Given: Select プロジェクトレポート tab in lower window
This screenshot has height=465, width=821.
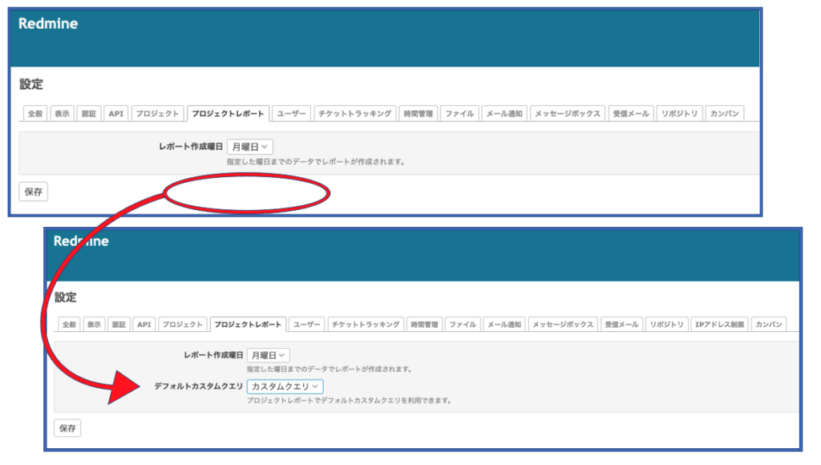Looking at the screenshot, I should click(248, 325).
